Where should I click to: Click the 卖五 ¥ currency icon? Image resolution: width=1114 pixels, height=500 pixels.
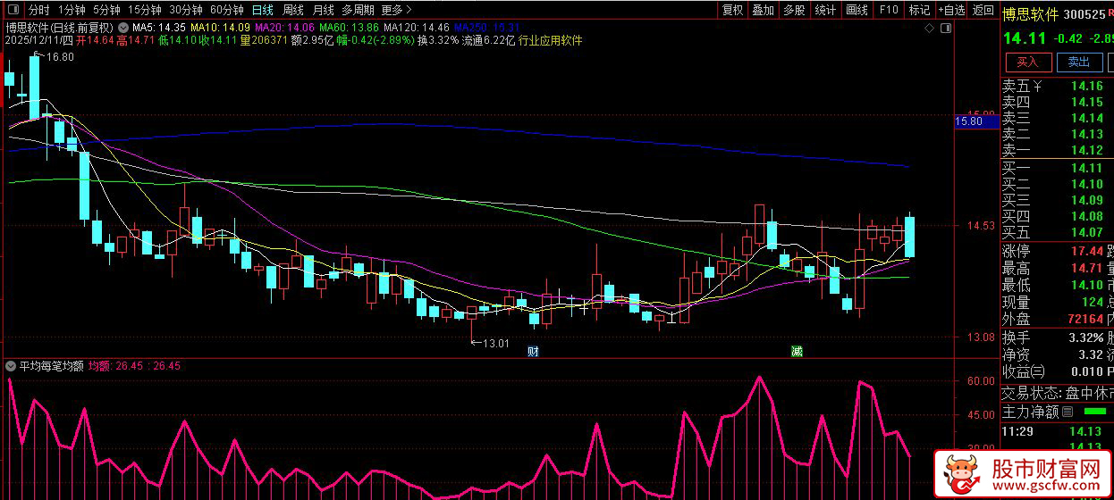1037,87
